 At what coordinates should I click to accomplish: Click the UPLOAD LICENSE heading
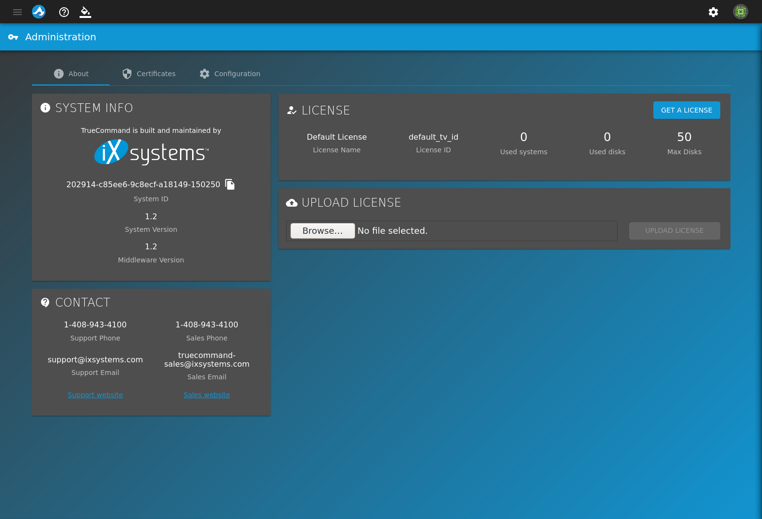(351, 203)
